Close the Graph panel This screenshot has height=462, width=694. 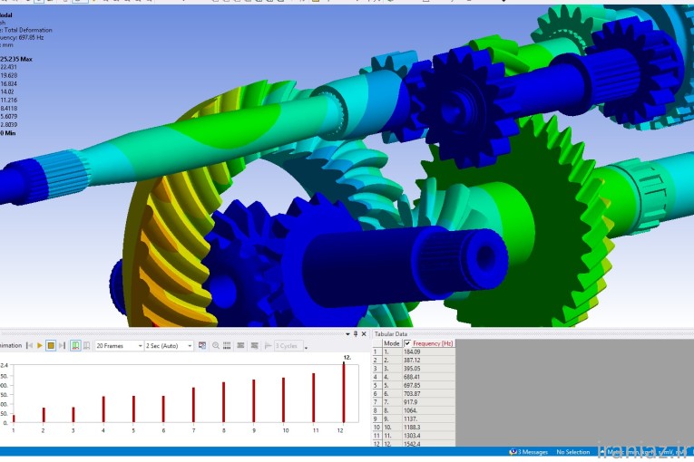click(364, 334)
